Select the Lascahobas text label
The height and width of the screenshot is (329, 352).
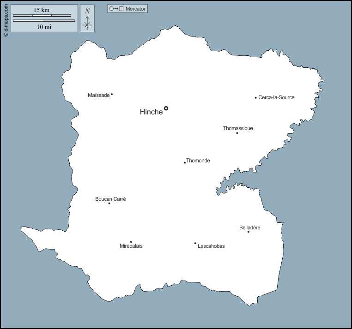[211, 246]
